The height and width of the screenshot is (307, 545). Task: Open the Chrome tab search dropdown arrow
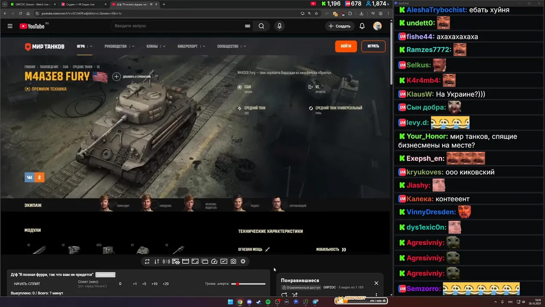[4, 4]
